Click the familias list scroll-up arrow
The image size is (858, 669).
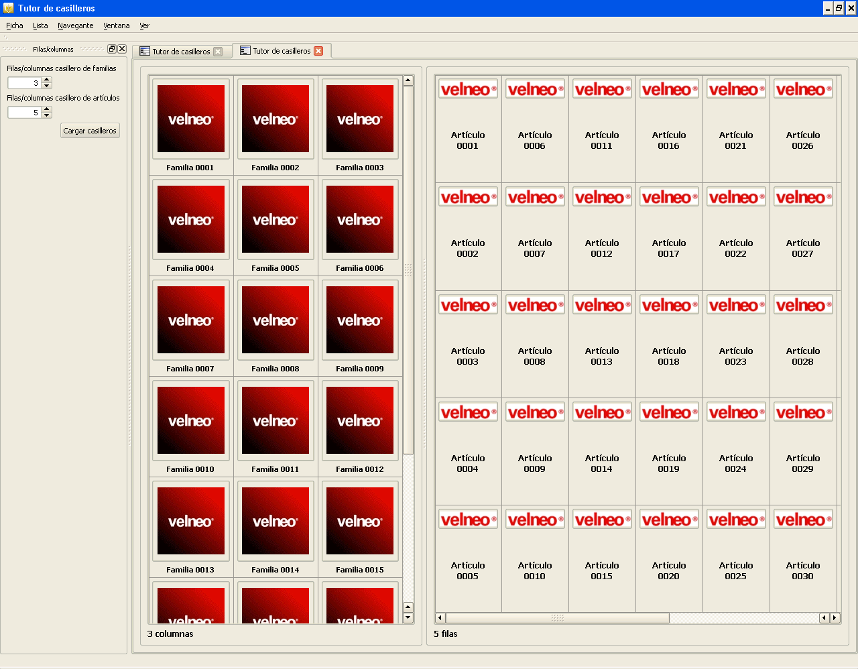point(408,80)
